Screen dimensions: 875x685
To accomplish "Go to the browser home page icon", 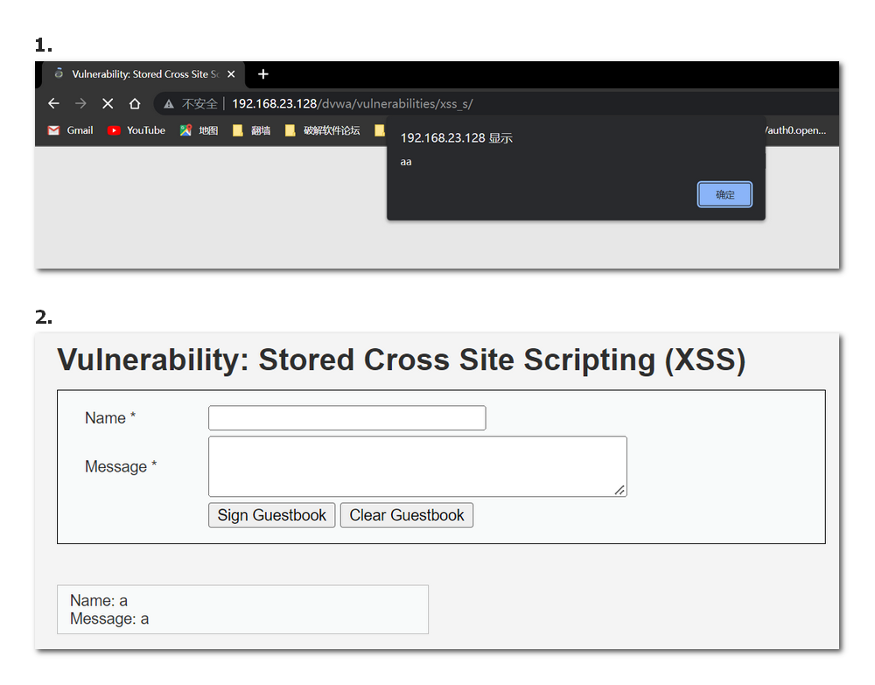I will pos(135,104).
